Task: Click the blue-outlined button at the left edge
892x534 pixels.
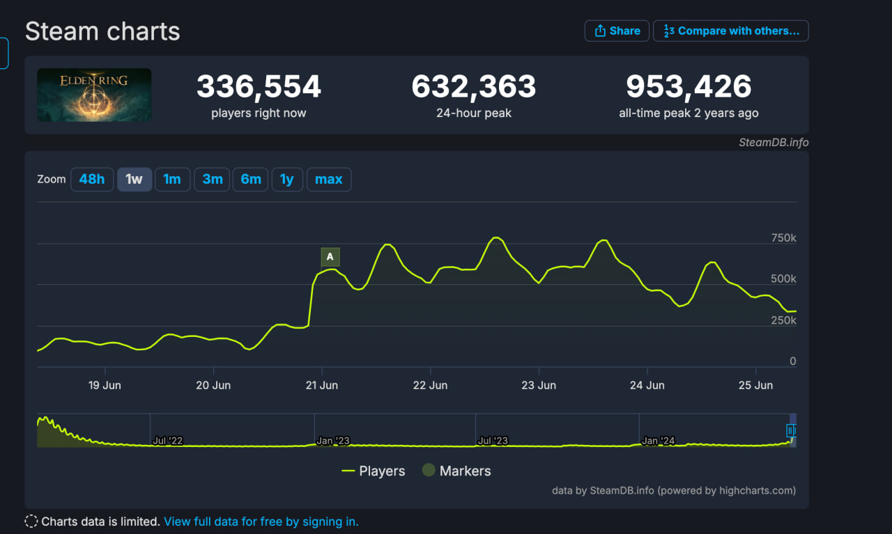Action: 4,54
